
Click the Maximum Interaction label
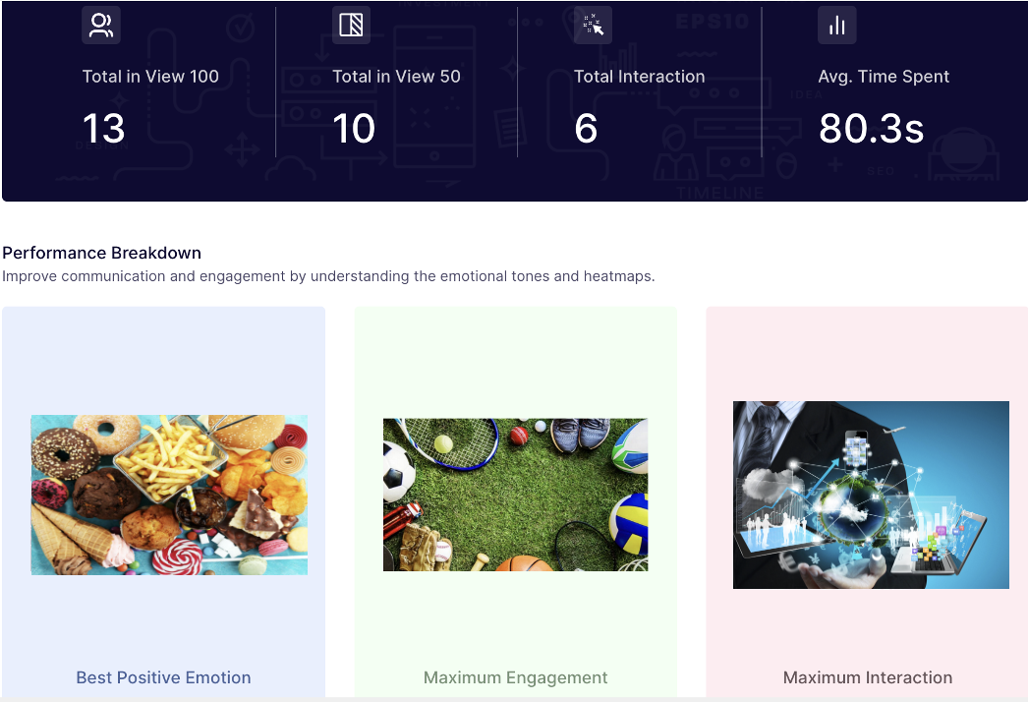point(867,677)
